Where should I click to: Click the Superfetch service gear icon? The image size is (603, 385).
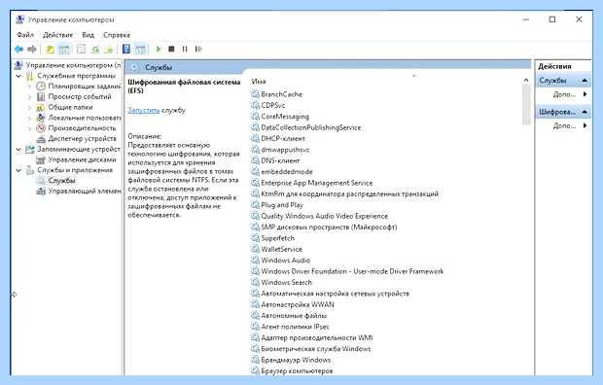point(255,238)
